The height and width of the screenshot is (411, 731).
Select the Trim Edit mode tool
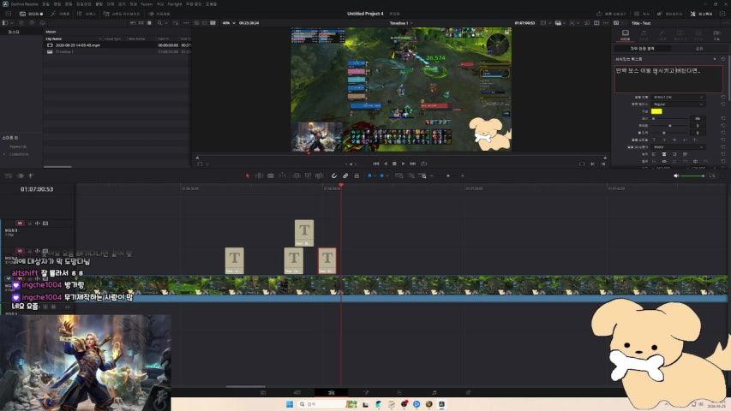259,176
